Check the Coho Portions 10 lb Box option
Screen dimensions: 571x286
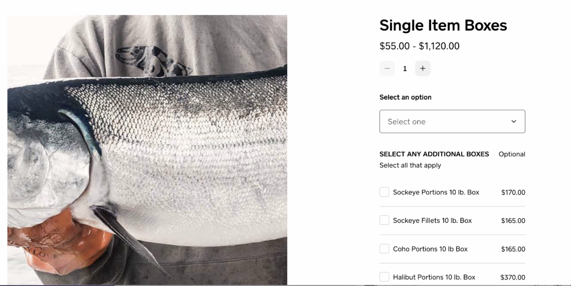click(385, 249)
